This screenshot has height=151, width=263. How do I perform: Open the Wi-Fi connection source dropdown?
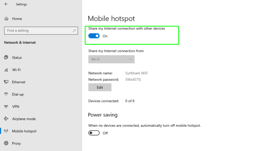coord(111,59)
